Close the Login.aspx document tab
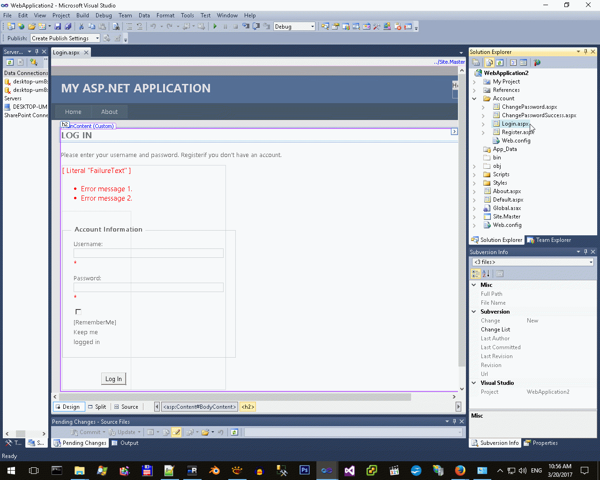Image resolution: width=600 pixels, height=480 pixels. pyautogui.click(x=86, y=52)
